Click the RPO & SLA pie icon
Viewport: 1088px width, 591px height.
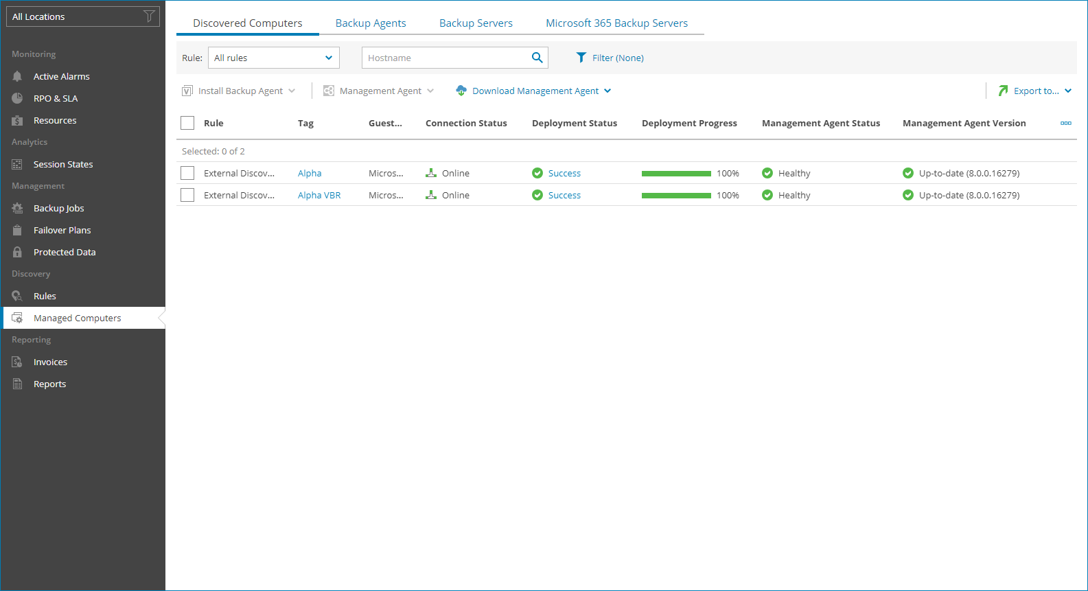tap(17, 98)
